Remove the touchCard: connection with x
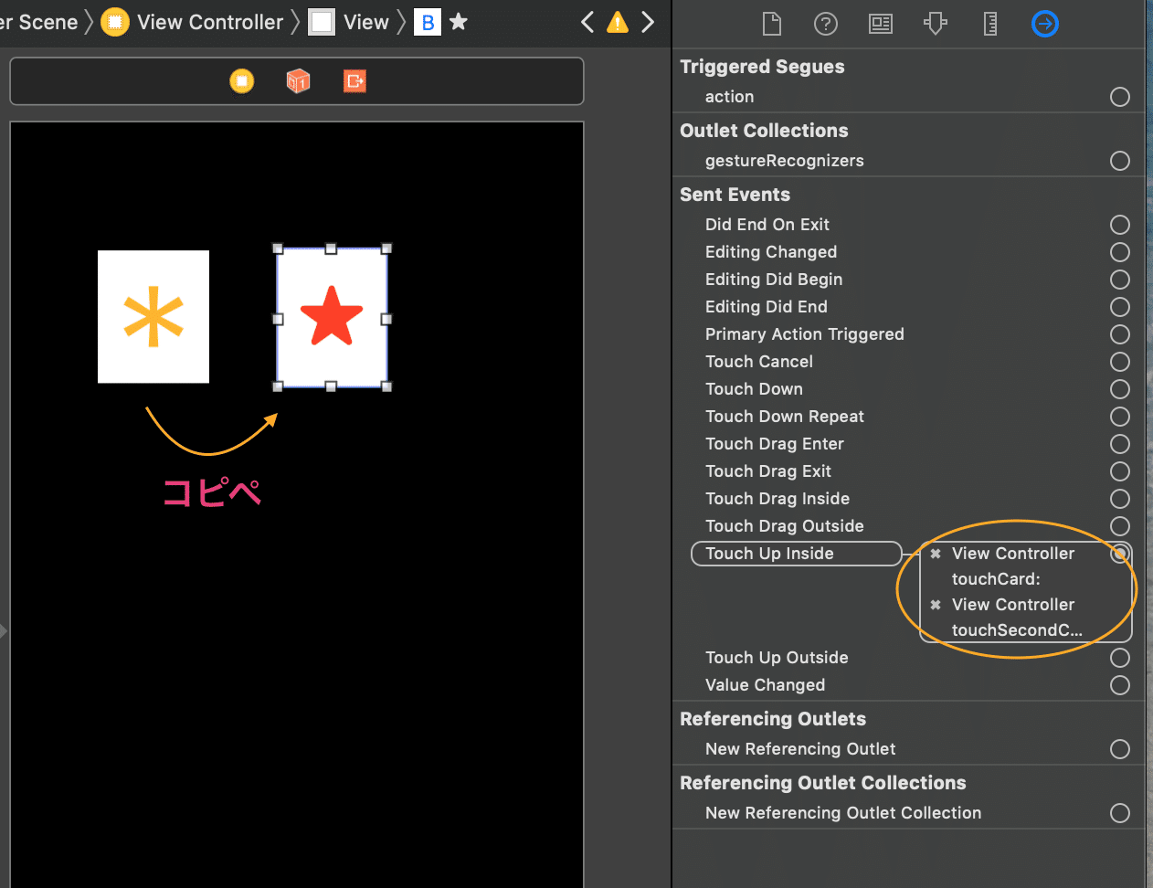1153x888 pixels. pyautogui.click(x=936, y=554)
